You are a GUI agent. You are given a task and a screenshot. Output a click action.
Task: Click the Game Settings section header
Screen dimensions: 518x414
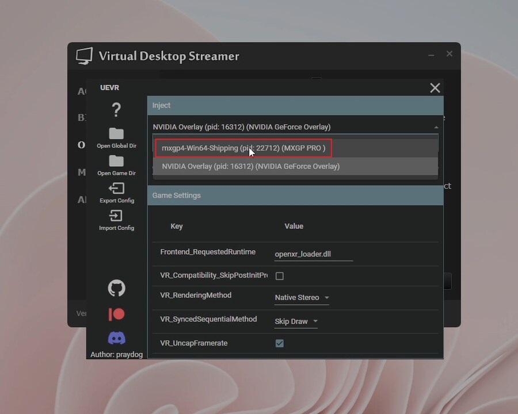295,195
